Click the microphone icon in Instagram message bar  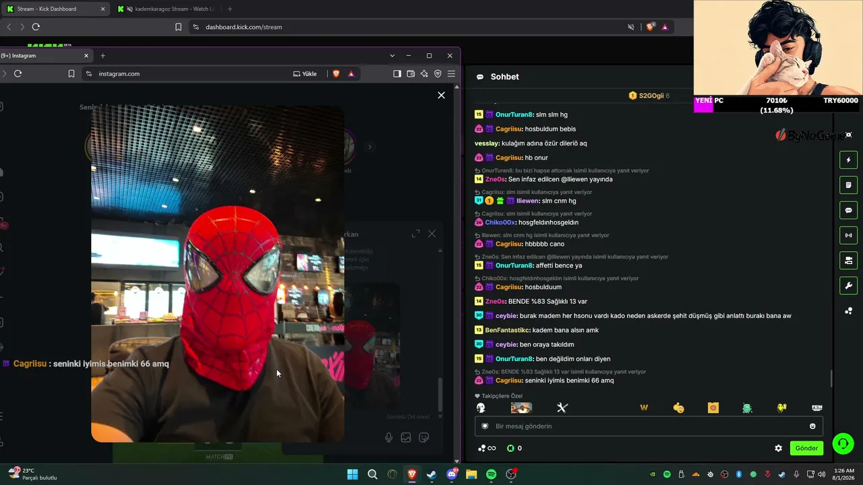[389, 437]
